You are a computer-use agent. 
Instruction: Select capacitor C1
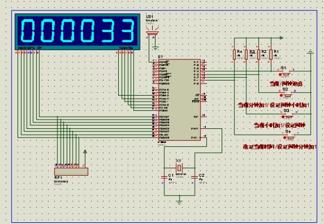164,177
